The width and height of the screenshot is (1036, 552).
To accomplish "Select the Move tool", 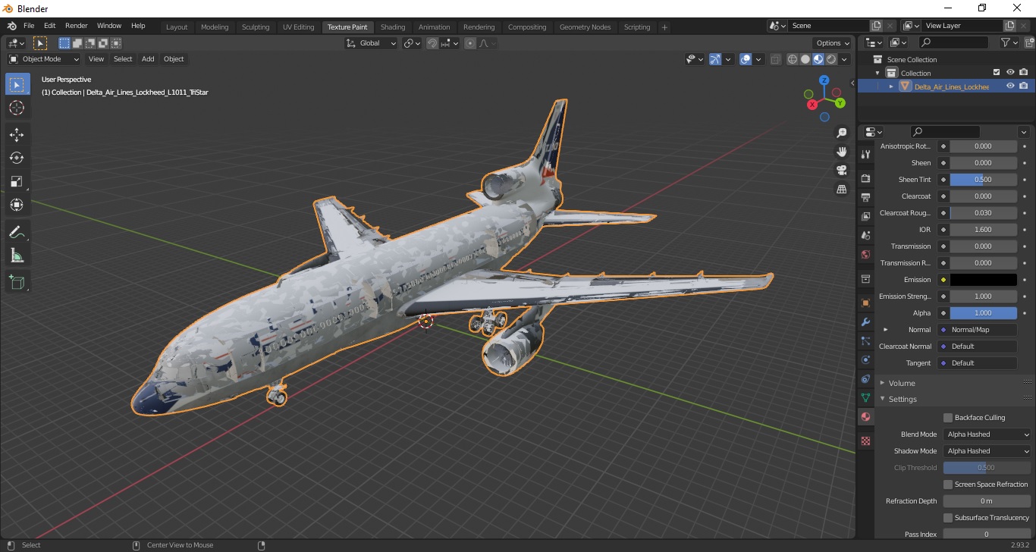I will click(17, 135).
